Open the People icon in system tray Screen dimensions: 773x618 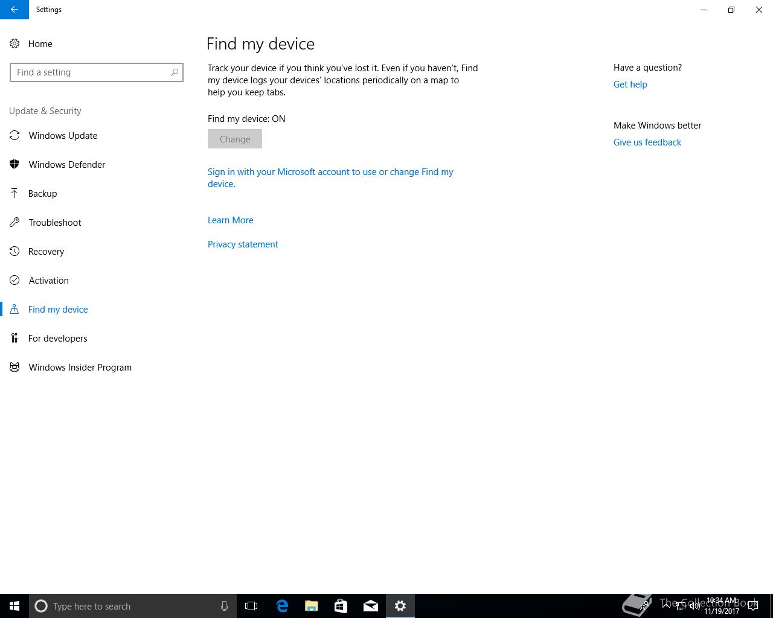point(644,606)
